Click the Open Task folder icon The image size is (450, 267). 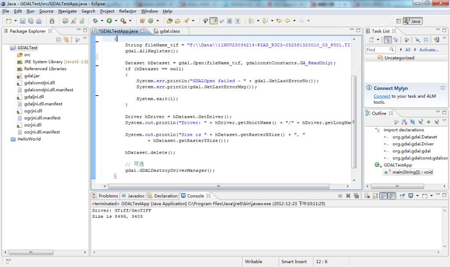[178, 21]
